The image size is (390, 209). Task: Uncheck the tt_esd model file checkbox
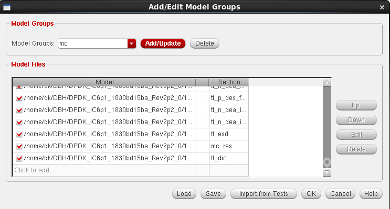point(19,134)
